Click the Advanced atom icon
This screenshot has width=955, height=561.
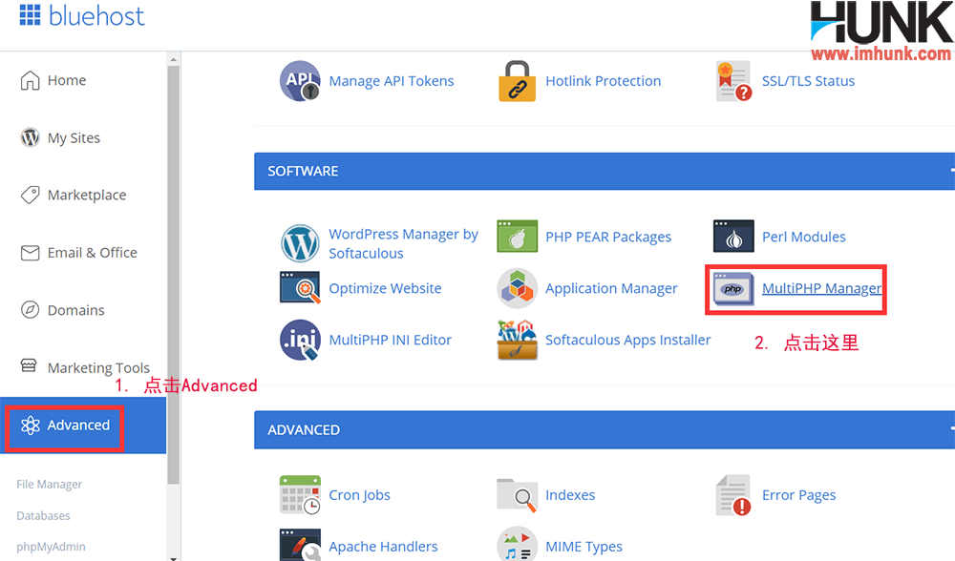tap(30, 426)
